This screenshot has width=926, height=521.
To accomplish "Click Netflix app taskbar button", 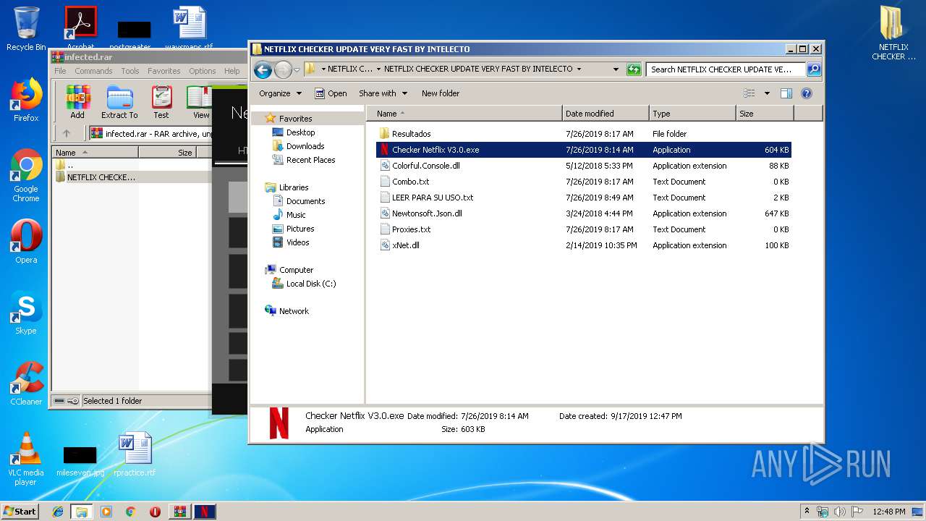I will [x=204, y=512].
